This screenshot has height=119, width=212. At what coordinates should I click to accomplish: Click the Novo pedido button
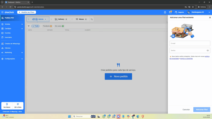(118, 77)
